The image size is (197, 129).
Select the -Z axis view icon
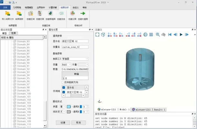tap(115, 35)
